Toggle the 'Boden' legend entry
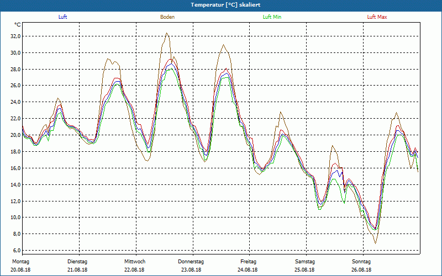The height and width of the screenshot is (276, 442). click(167, 17)
